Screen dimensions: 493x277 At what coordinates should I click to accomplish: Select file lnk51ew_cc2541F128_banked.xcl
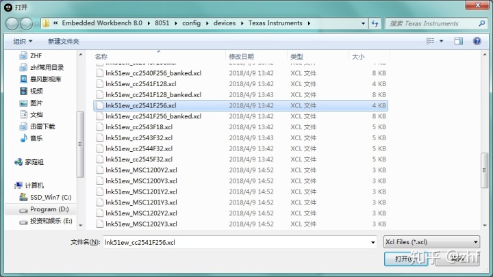pos(241,94)
